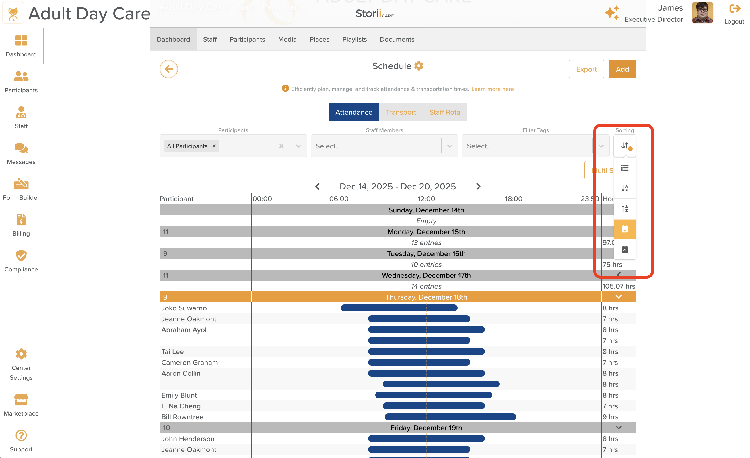750x458 pixels.
Task: Click the Export button
Action: (586, 69)
